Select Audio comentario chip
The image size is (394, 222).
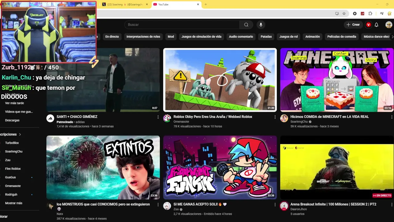point(241,37)
